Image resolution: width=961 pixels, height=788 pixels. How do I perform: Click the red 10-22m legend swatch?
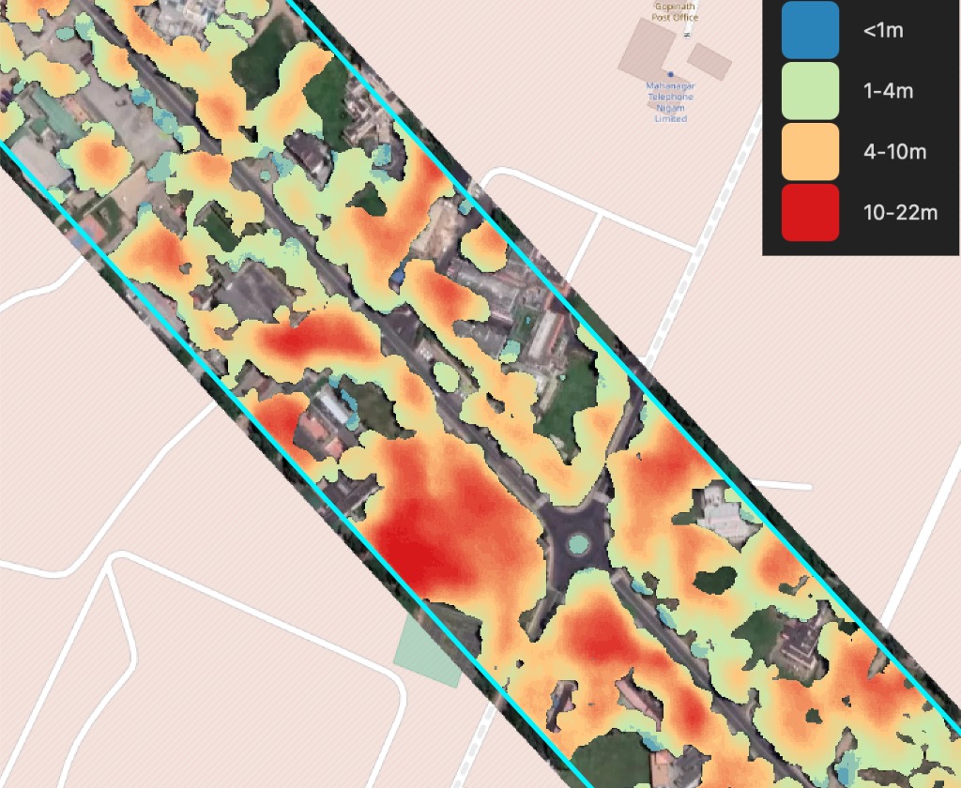click(x=810, y=213)
